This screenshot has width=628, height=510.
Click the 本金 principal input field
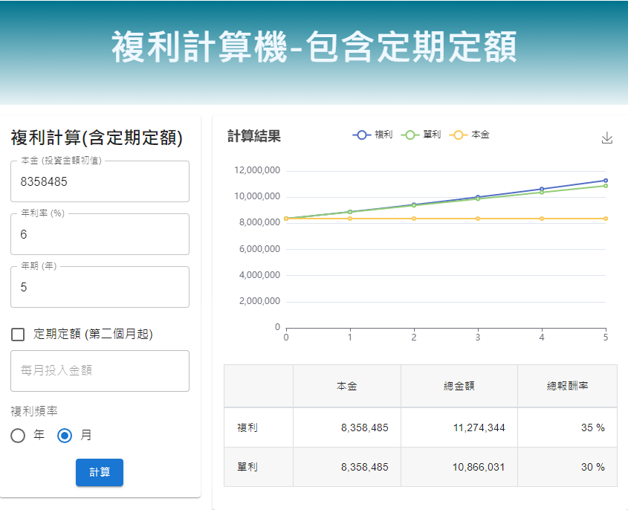point(100,181)
